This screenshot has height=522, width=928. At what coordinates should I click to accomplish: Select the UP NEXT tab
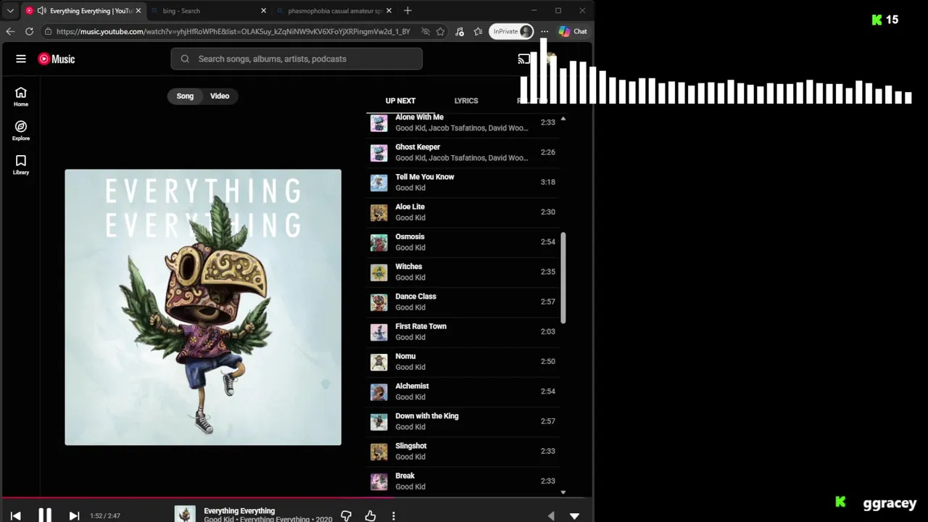[x=400, y=101]
